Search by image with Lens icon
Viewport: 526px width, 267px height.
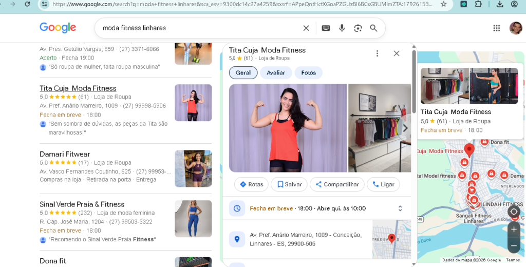tap(358, 28)
